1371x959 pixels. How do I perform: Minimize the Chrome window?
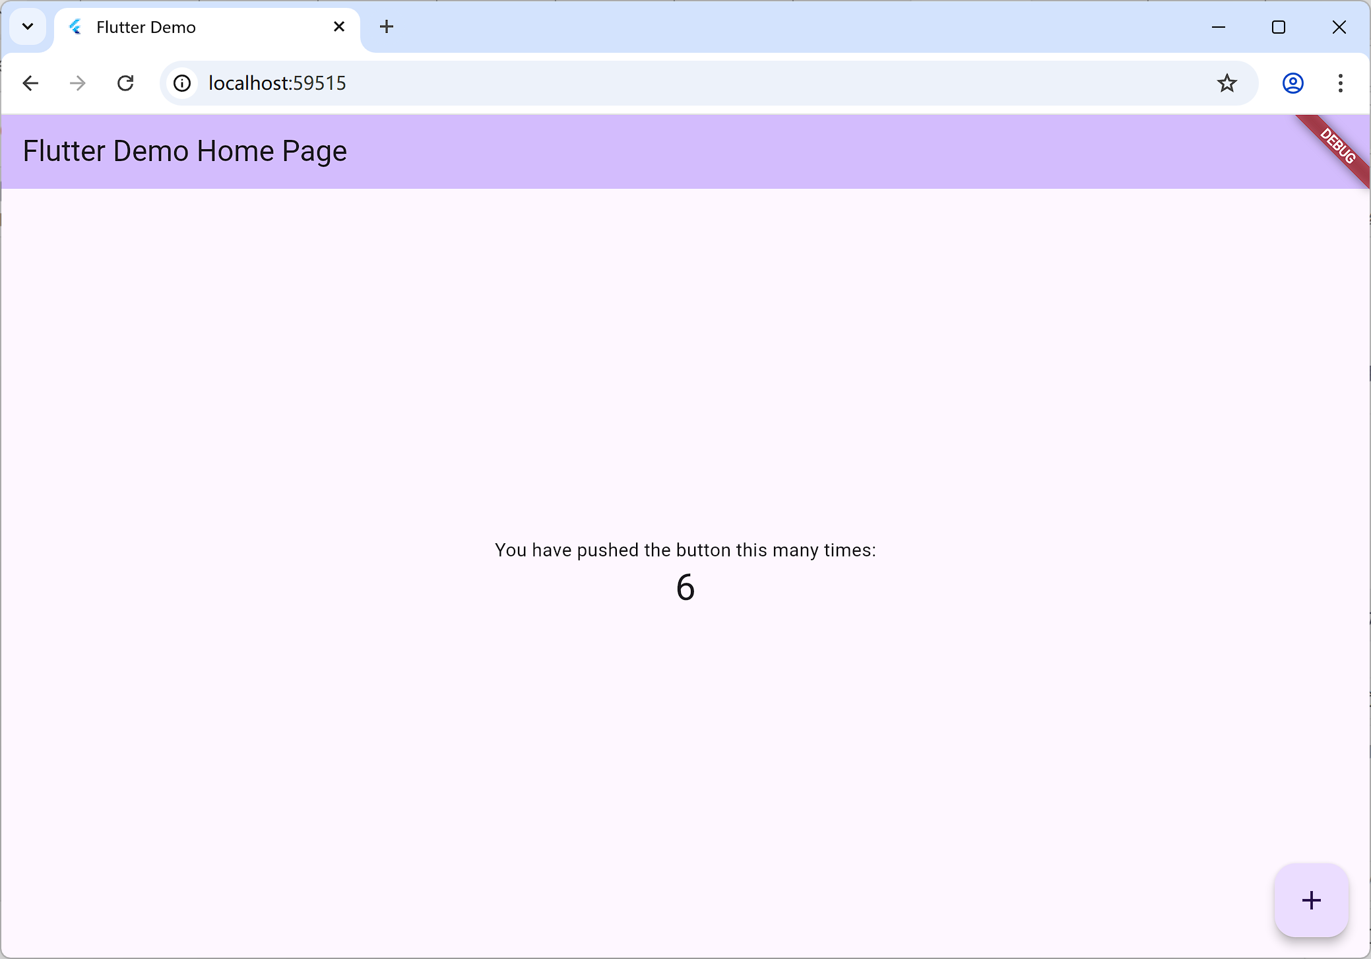click(x=1219, y=27)
